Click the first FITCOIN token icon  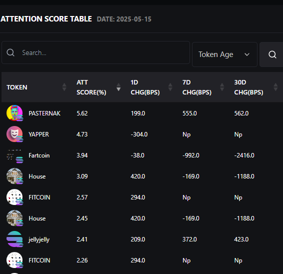pyautogui.click(x=14, y=197)
